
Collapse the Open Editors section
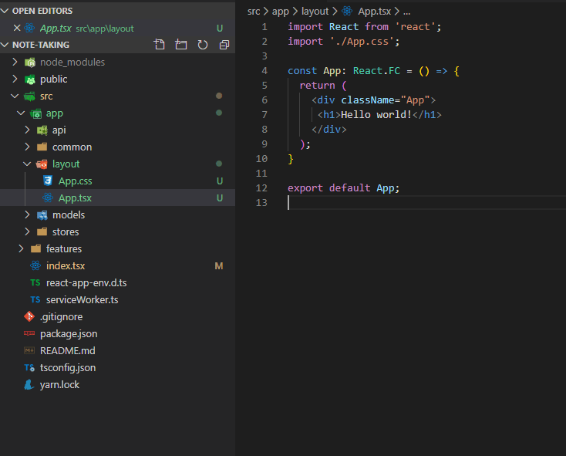5,11
